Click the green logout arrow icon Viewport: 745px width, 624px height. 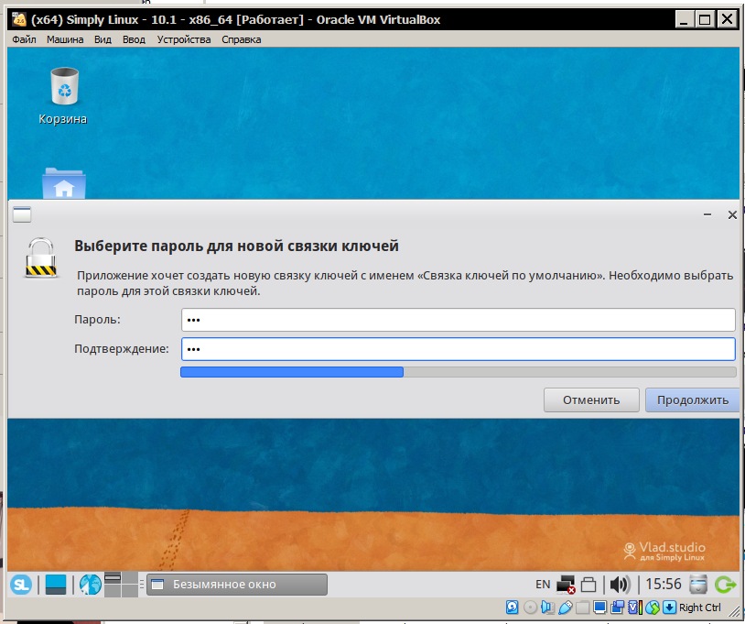tap(725, 585)
